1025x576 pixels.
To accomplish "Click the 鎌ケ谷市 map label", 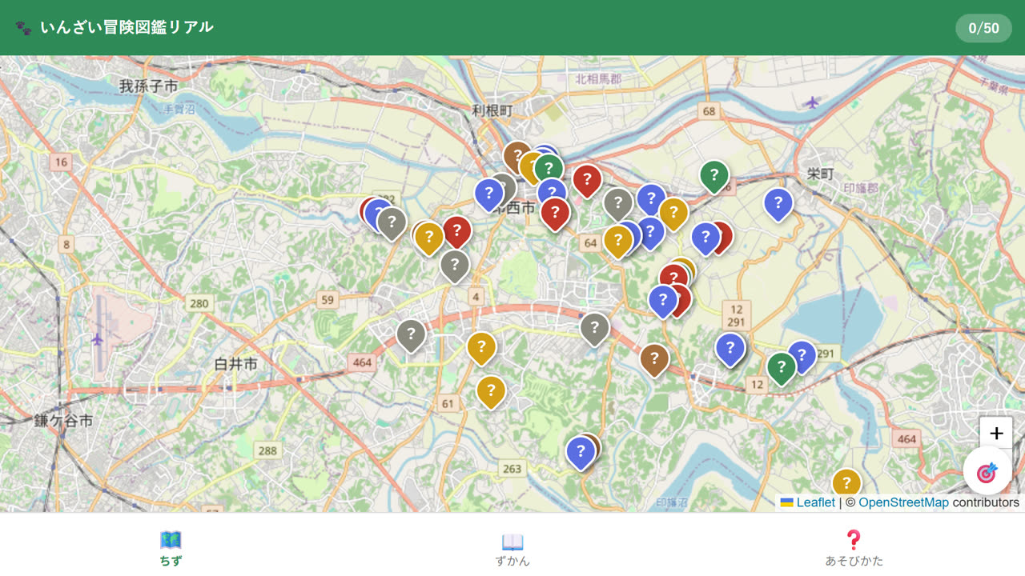I will pos(63,421).
